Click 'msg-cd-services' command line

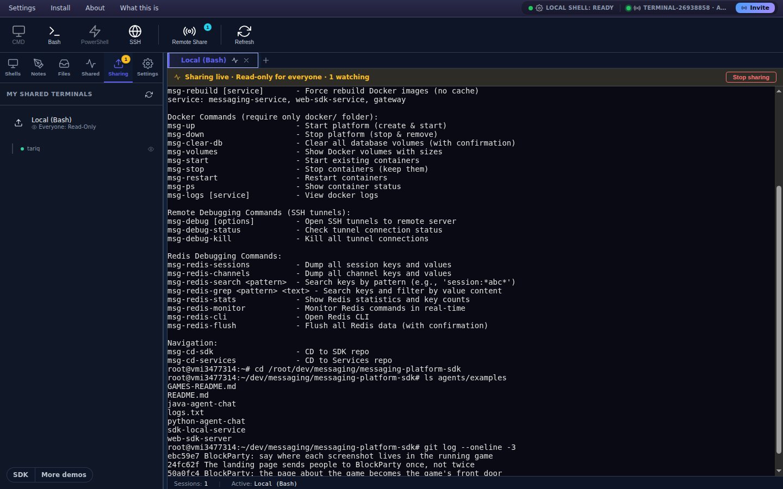point(279,361)
